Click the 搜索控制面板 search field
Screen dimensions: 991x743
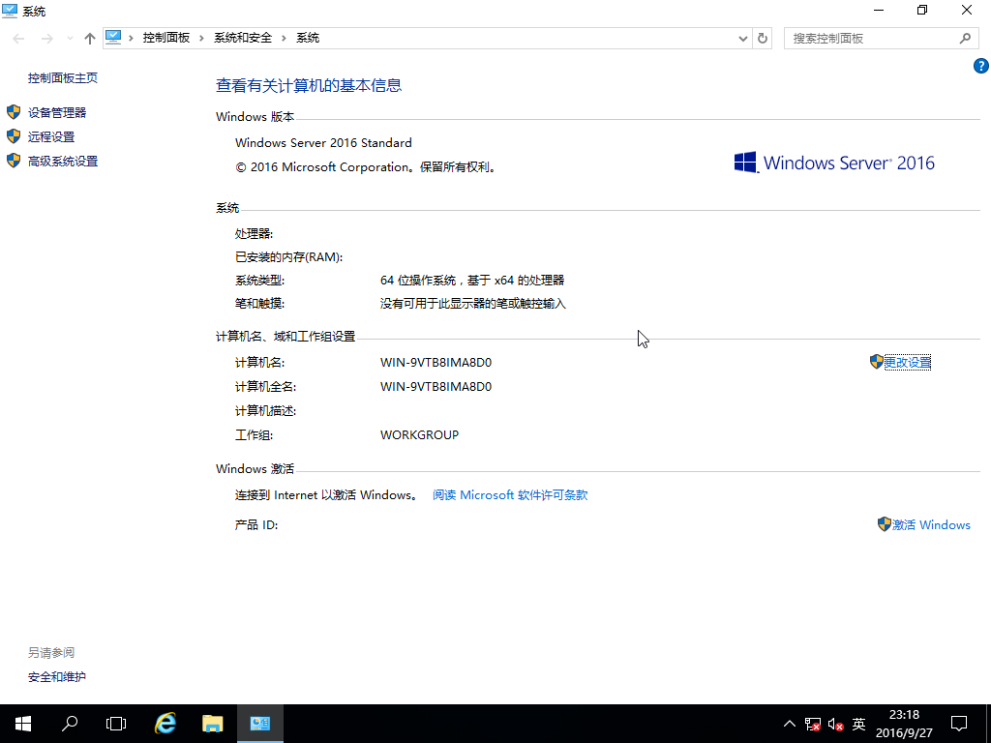pyautogui.click(x=871, y=38)
